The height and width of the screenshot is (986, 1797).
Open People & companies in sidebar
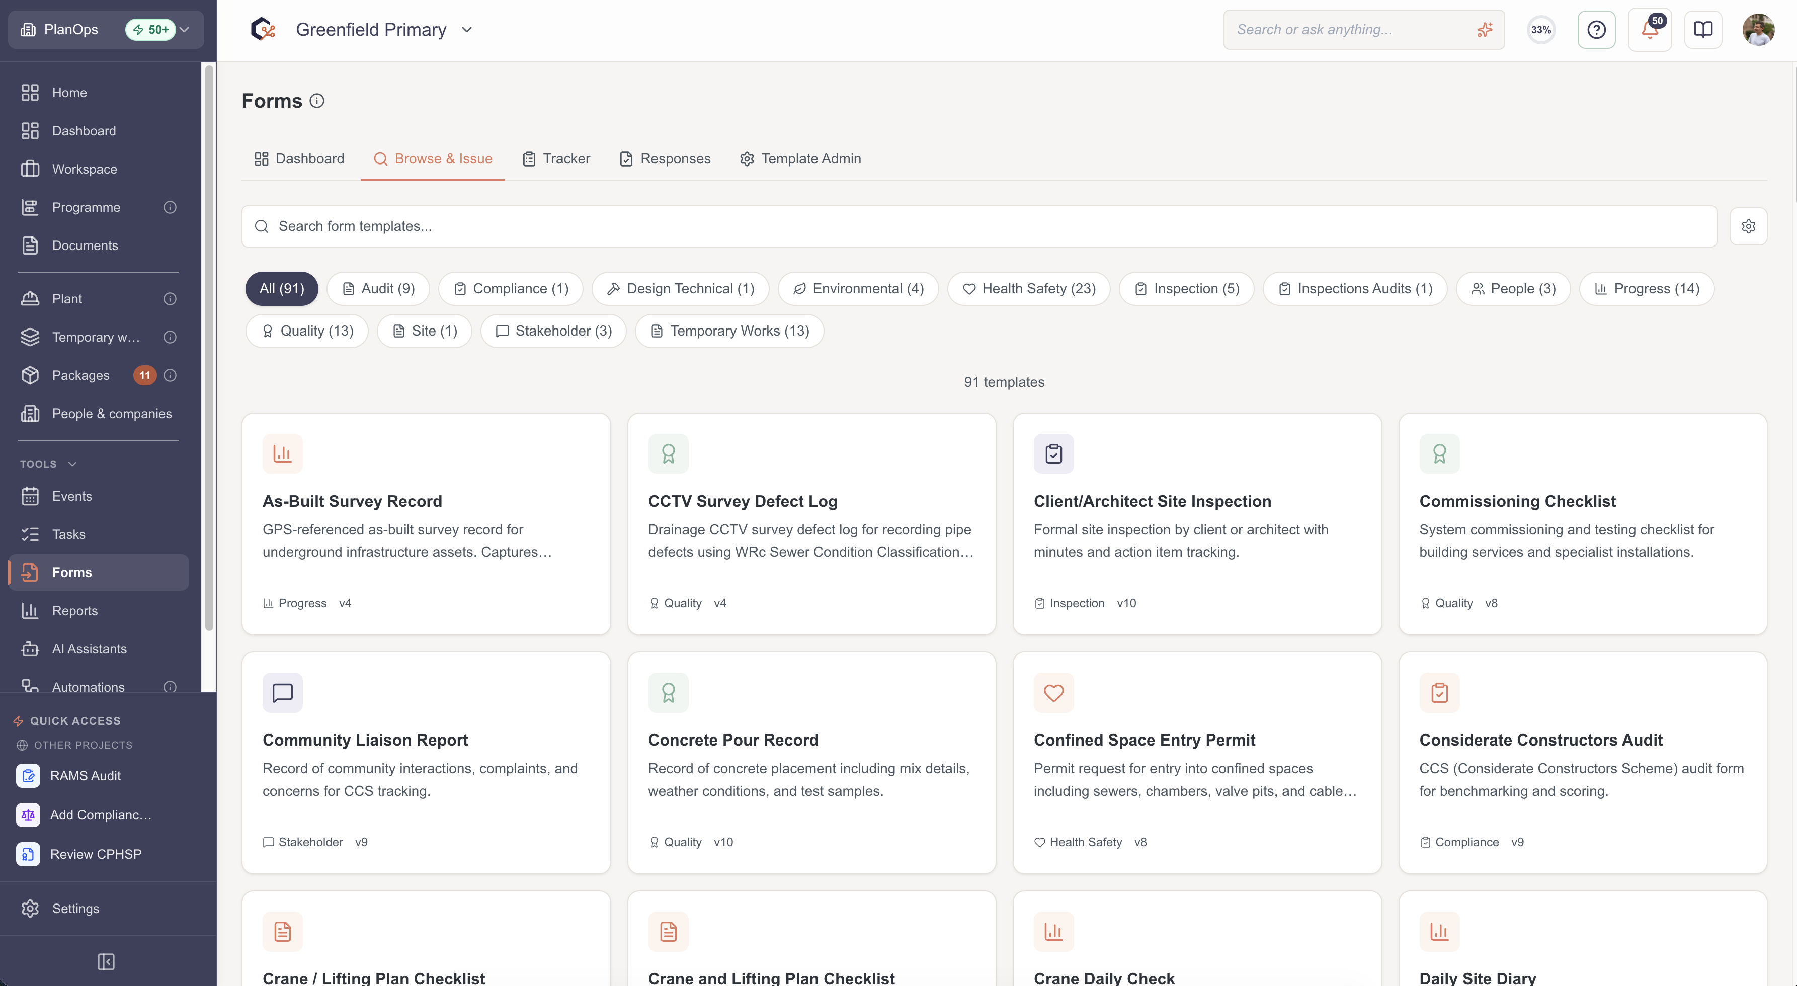click(99, 414)
